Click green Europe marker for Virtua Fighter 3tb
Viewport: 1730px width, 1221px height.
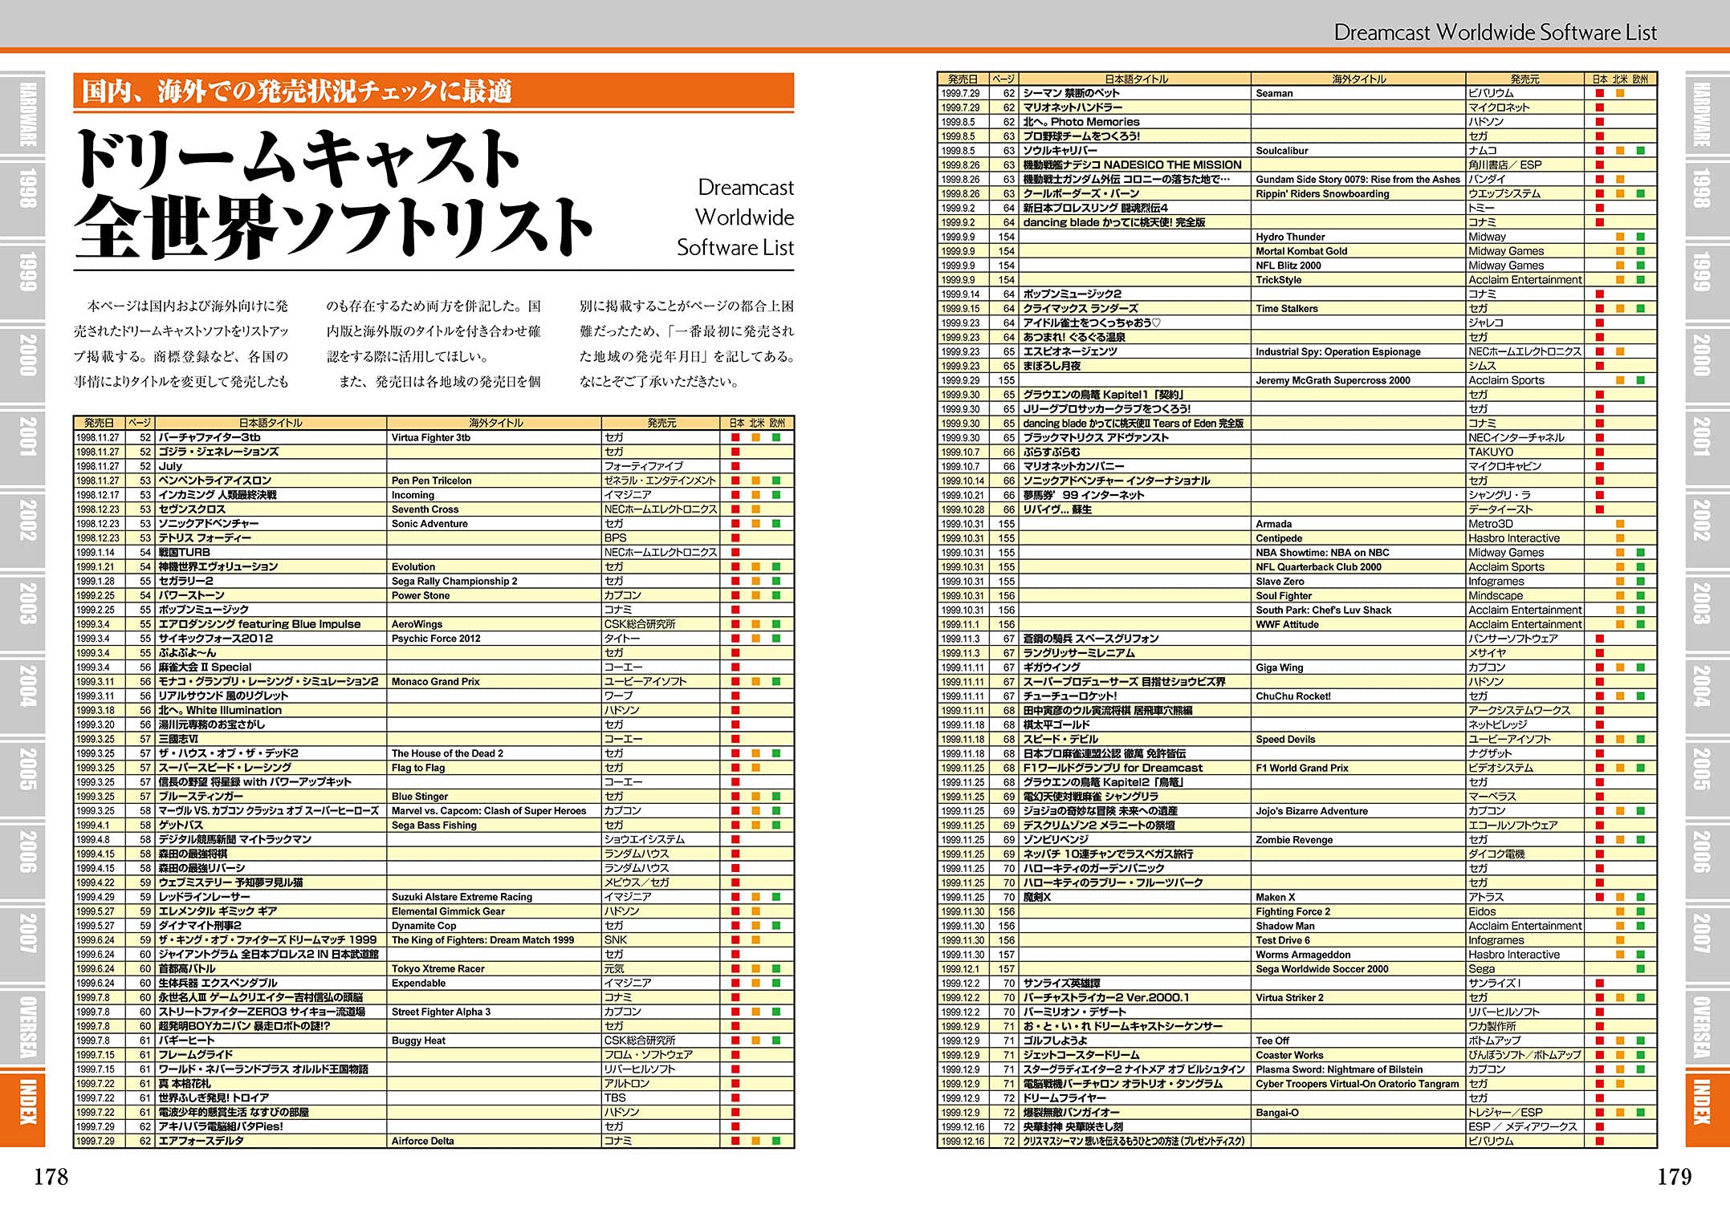776,437
